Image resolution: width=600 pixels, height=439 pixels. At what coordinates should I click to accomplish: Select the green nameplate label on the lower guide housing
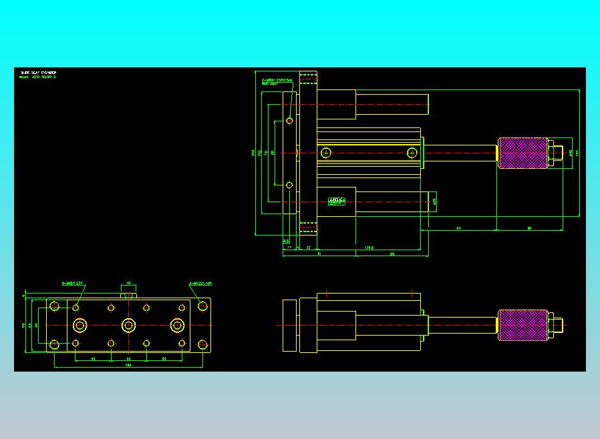337,201
